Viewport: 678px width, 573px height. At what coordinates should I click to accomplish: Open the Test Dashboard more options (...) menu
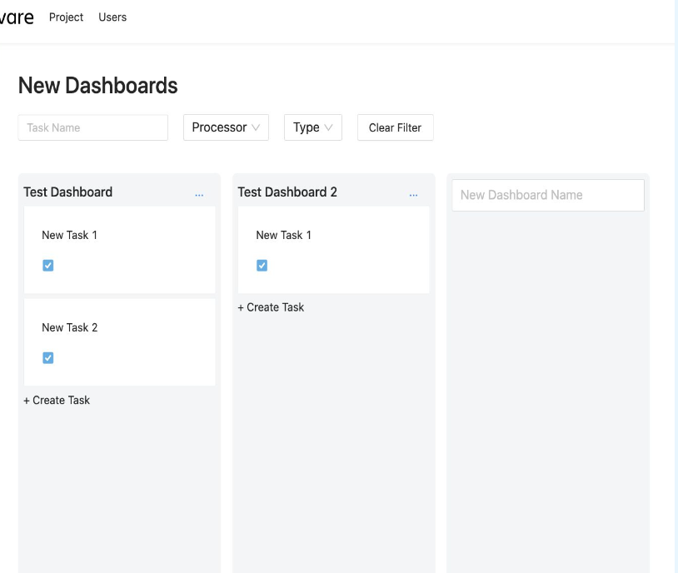click(x=198, y=194)
